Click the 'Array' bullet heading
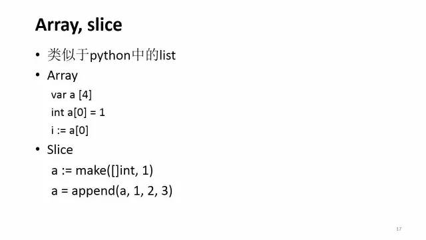 (x=62, y=75)
